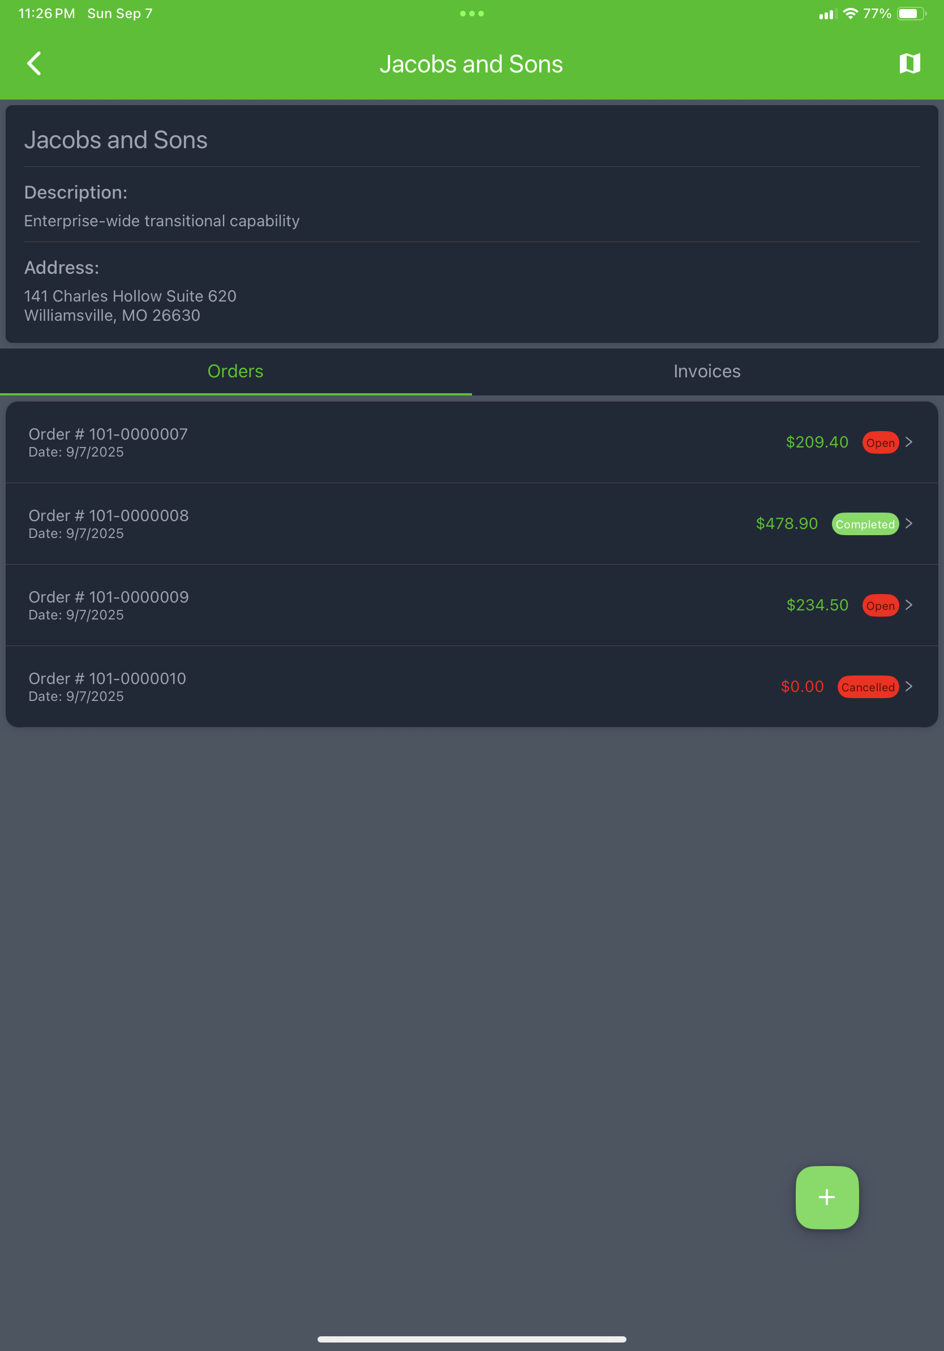Screen dimensions: 944x1351
Task: Select the Orders tab
Action: (235, 371)
